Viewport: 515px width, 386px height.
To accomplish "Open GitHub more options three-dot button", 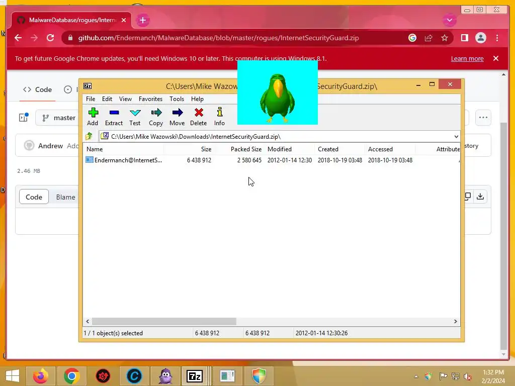I will pos(483,117).
